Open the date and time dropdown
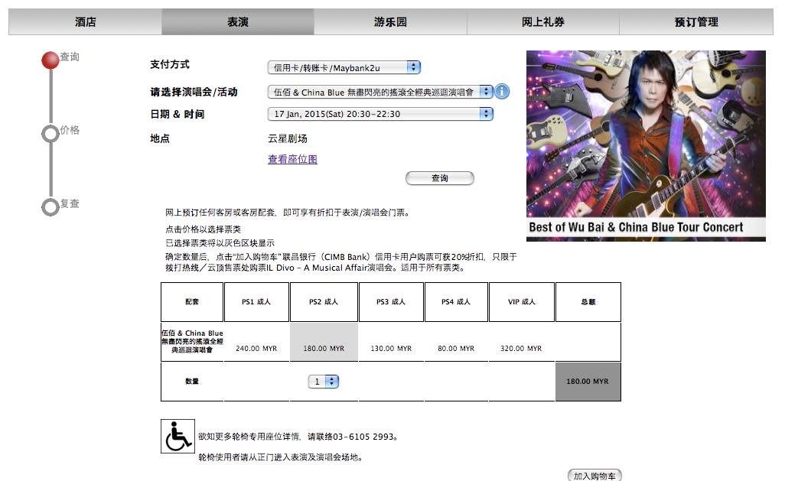Image resolution: width=785 pixels, height=481 pixels. coord(380,114)
